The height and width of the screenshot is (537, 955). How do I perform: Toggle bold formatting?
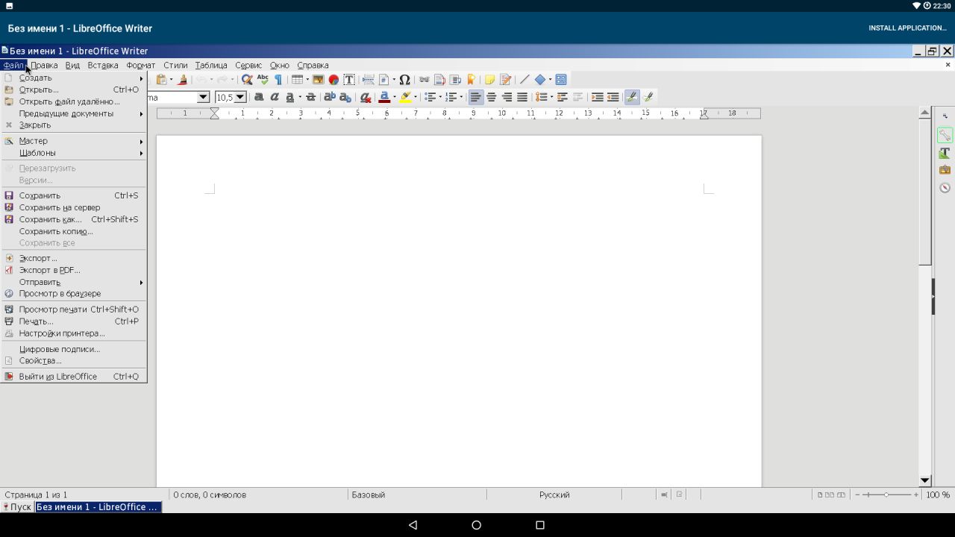tap(259, 97)
